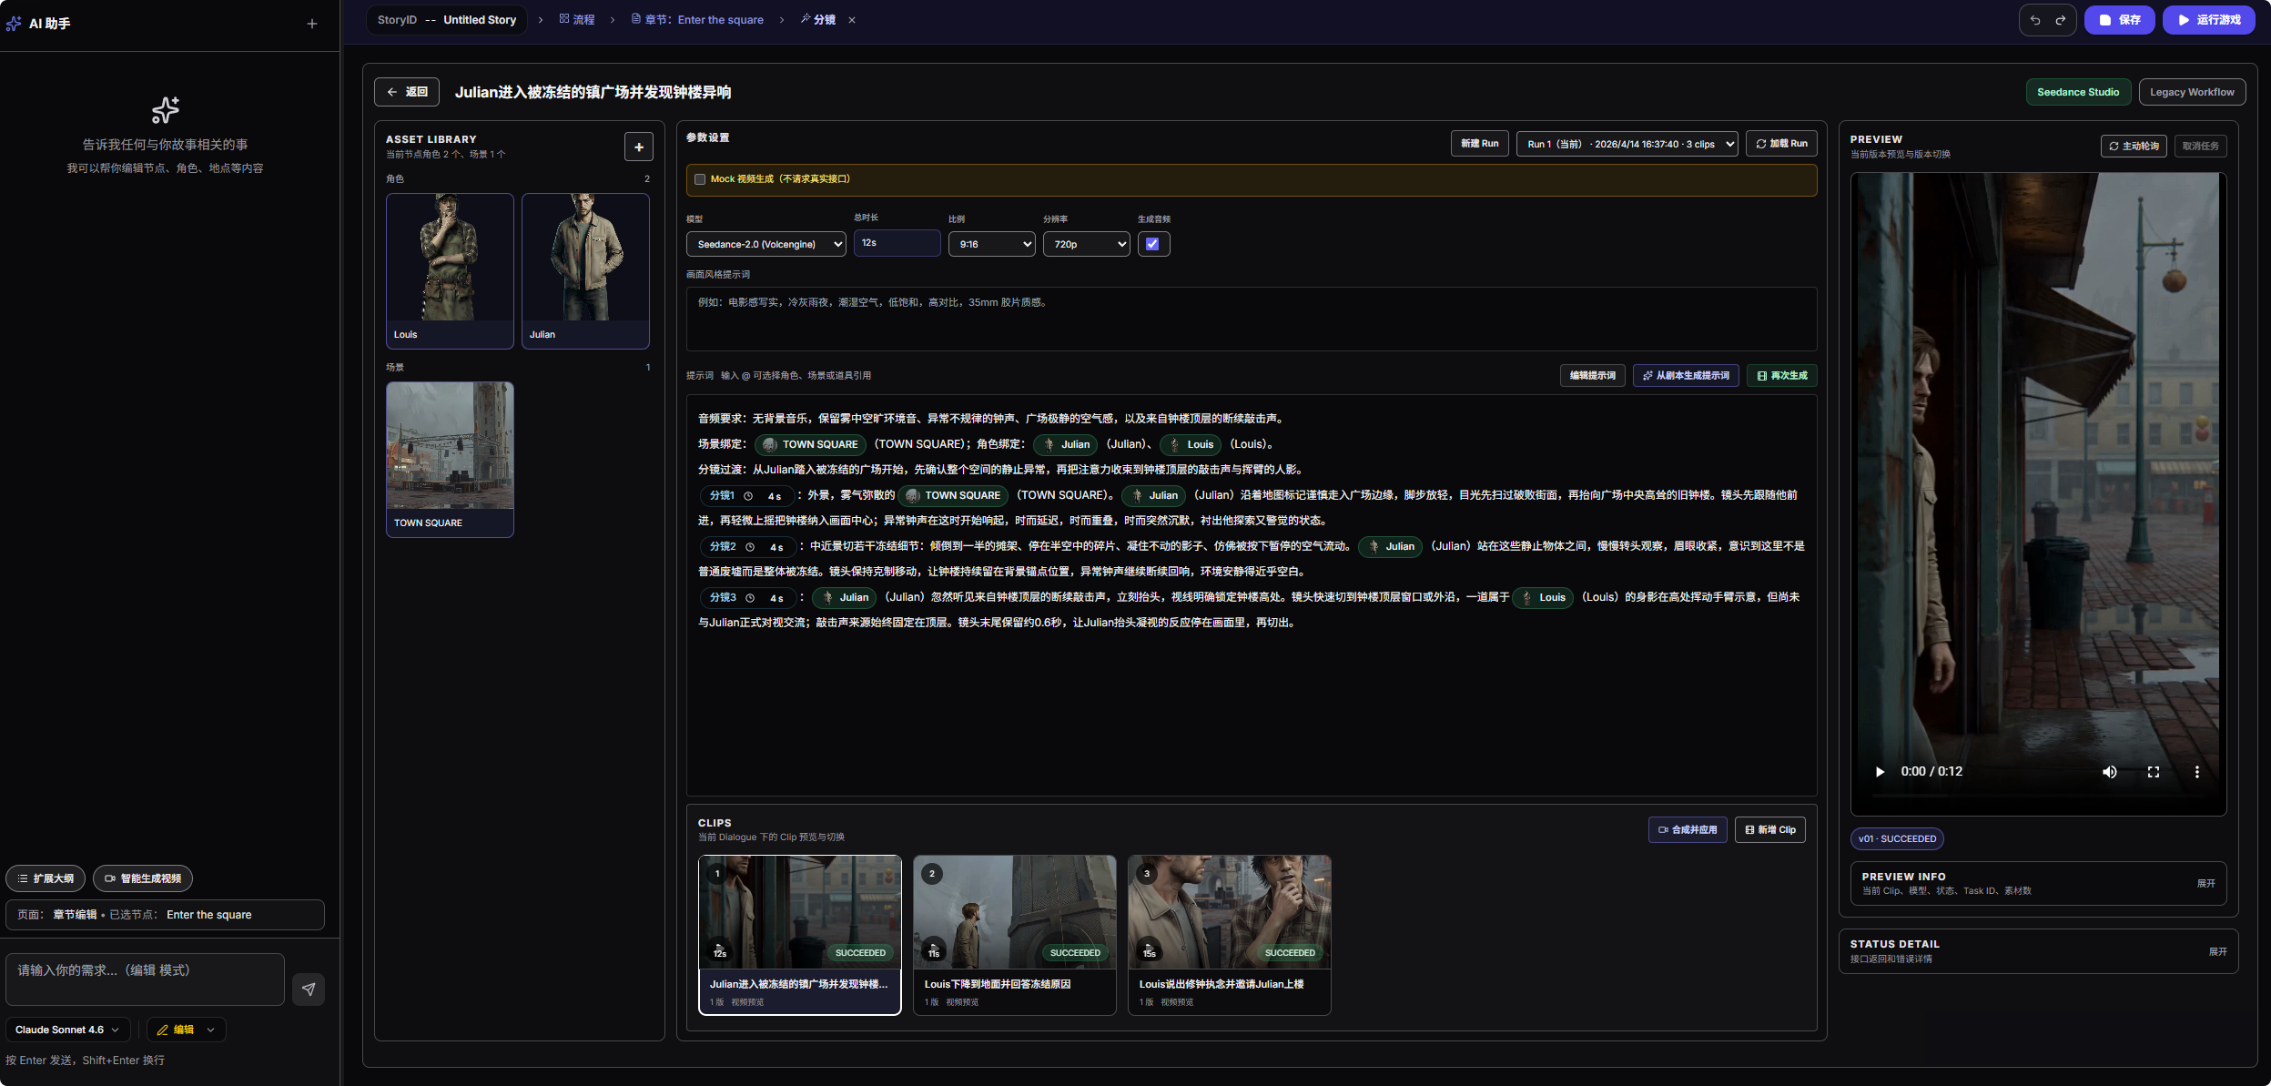Viewport: 2271px width, 1086px height.
Task: Play the preview video
Action: [1880, 772]
